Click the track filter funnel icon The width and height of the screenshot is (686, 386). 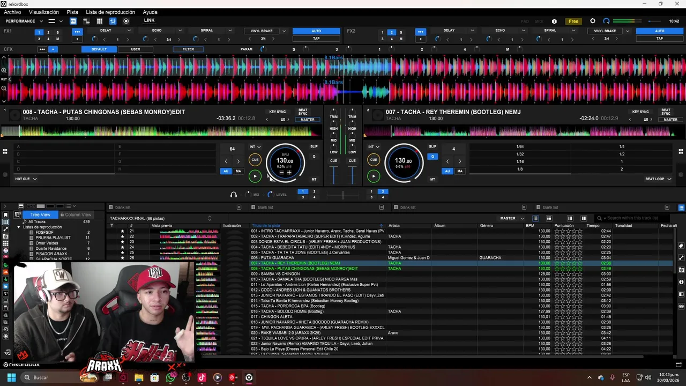111,226
